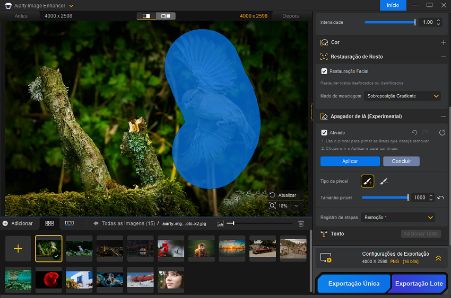451x298 pixels.
Task: Click the Aiarty application logo icon
Action: (8, 6)
